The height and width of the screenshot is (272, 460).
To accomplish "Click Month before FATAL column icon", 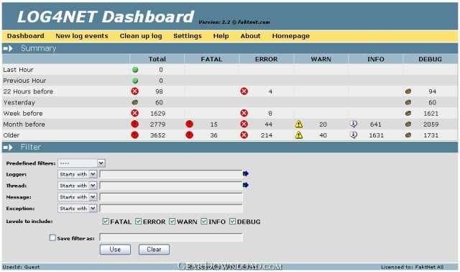I will click(x=190, y=124).
